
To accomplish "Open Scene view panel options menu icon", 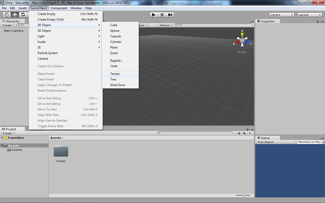I will point(252,22).
